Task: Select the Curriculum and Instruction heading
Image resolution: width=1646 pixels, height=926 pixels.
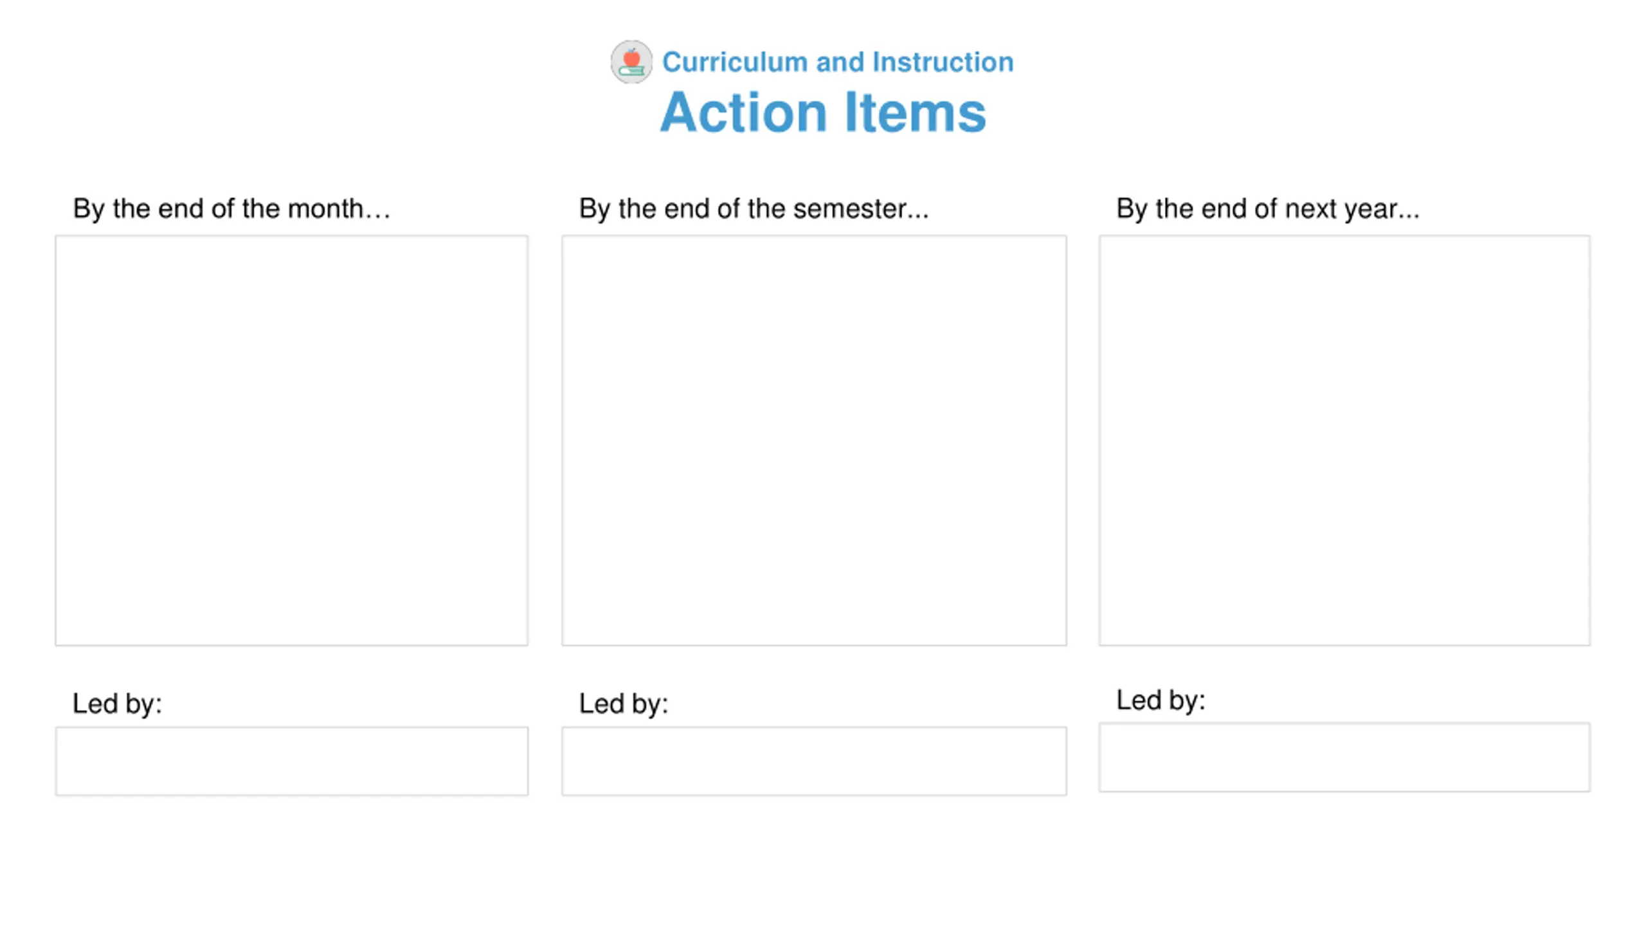Action: 838,62
